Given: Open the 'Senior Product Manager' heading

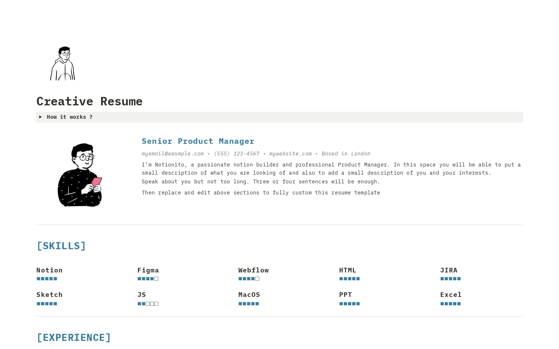Looking at the screenshot, I should coord(198,141).
